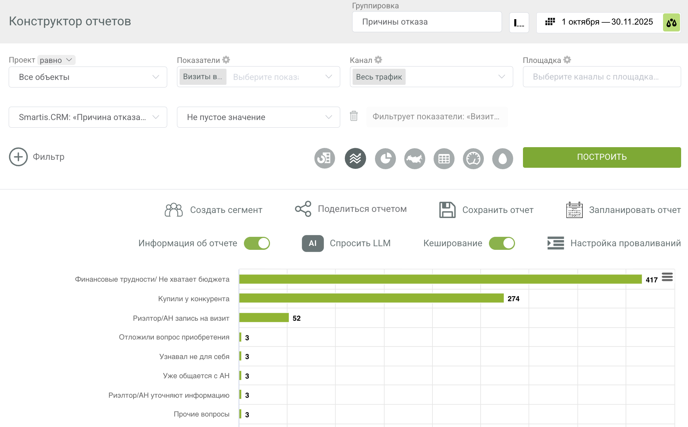
Task: Click the Спросить LLM link
Action: (x=360, y=243)
